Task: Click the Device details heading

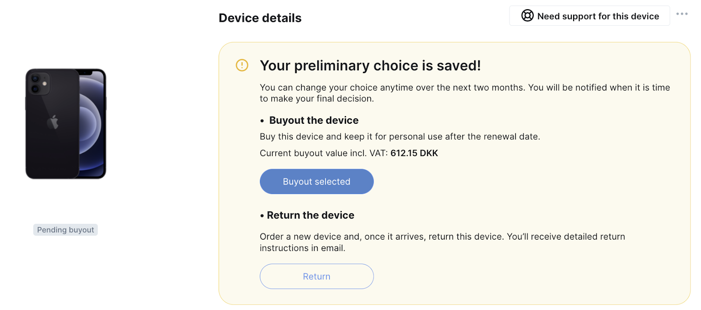Action: click(260, 18)
